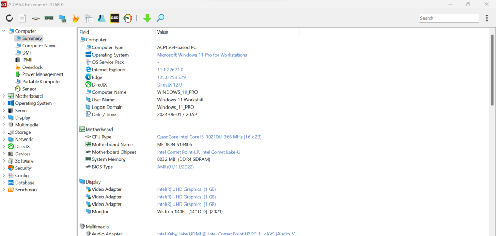The width and height of the screenshot is (496, 236).
Task: Open the monitor diagnostics toolbar icon
Action: pyautogui.click(x=62, y=18)
